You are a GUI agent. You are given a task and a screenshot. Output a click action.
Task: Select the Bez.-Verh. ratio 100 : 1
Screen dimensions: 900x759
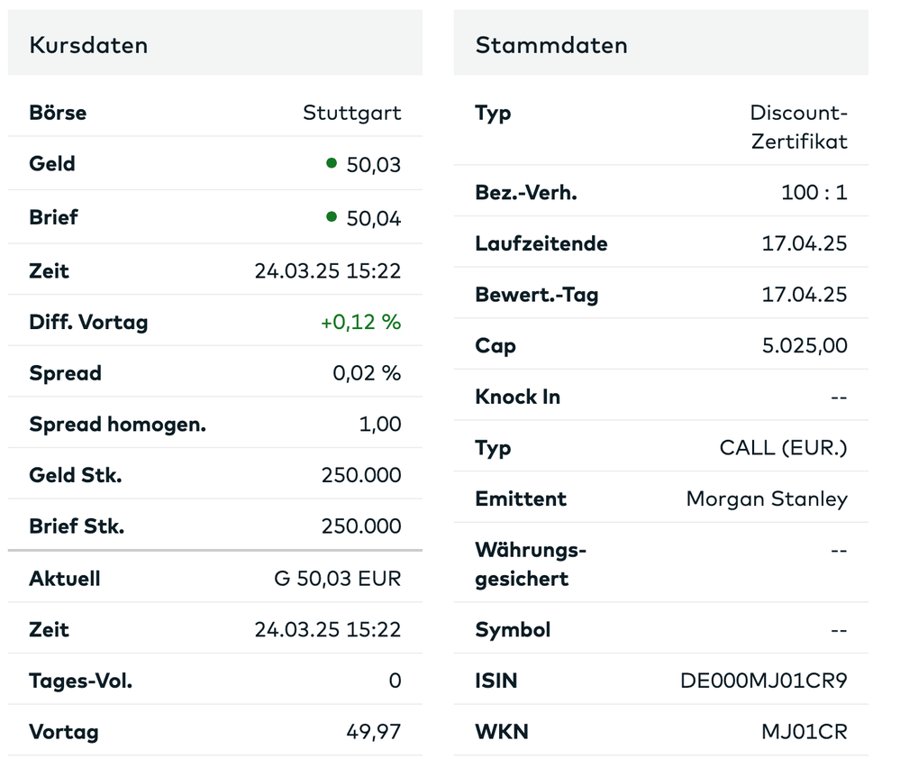coord(814,192)
